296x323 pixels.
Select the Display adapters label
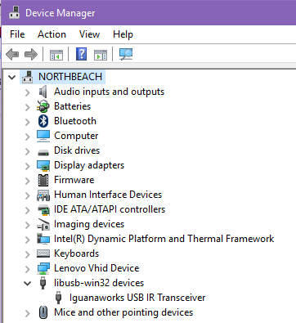pyautogui.click(x=89, y=165)
